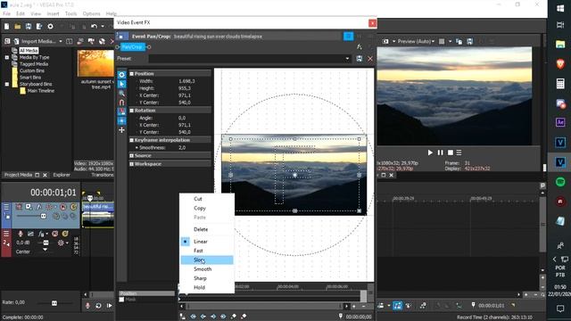Go to the next keyframe button
Screen dimensions: 571x321
[x=213, y=317]
